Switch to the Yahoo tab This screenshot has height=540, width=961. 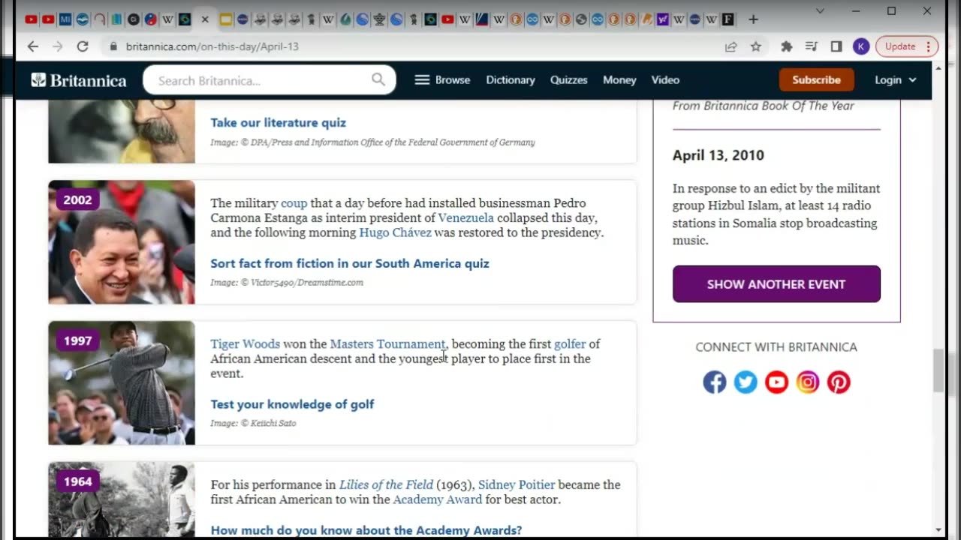(661, 19)
